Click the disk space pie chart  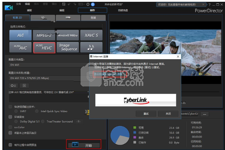point(120,136)
